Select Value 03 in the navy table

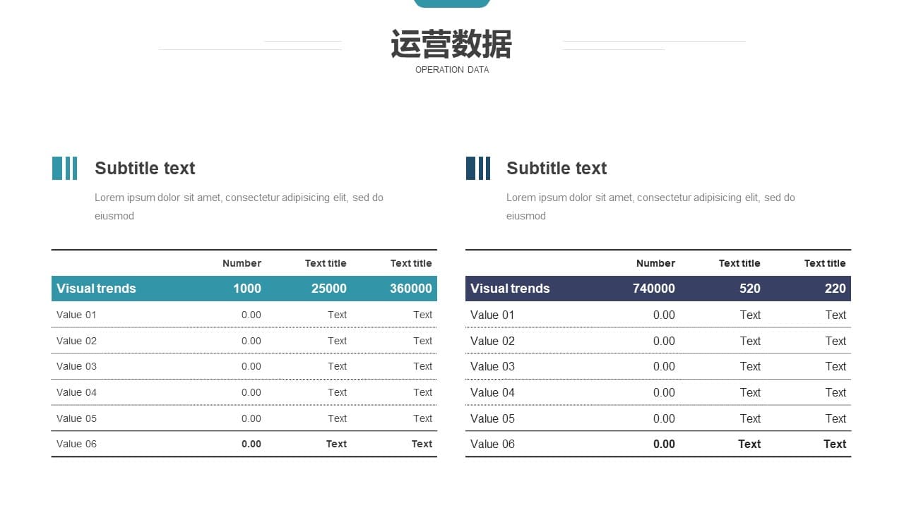(x=492, y=366)
